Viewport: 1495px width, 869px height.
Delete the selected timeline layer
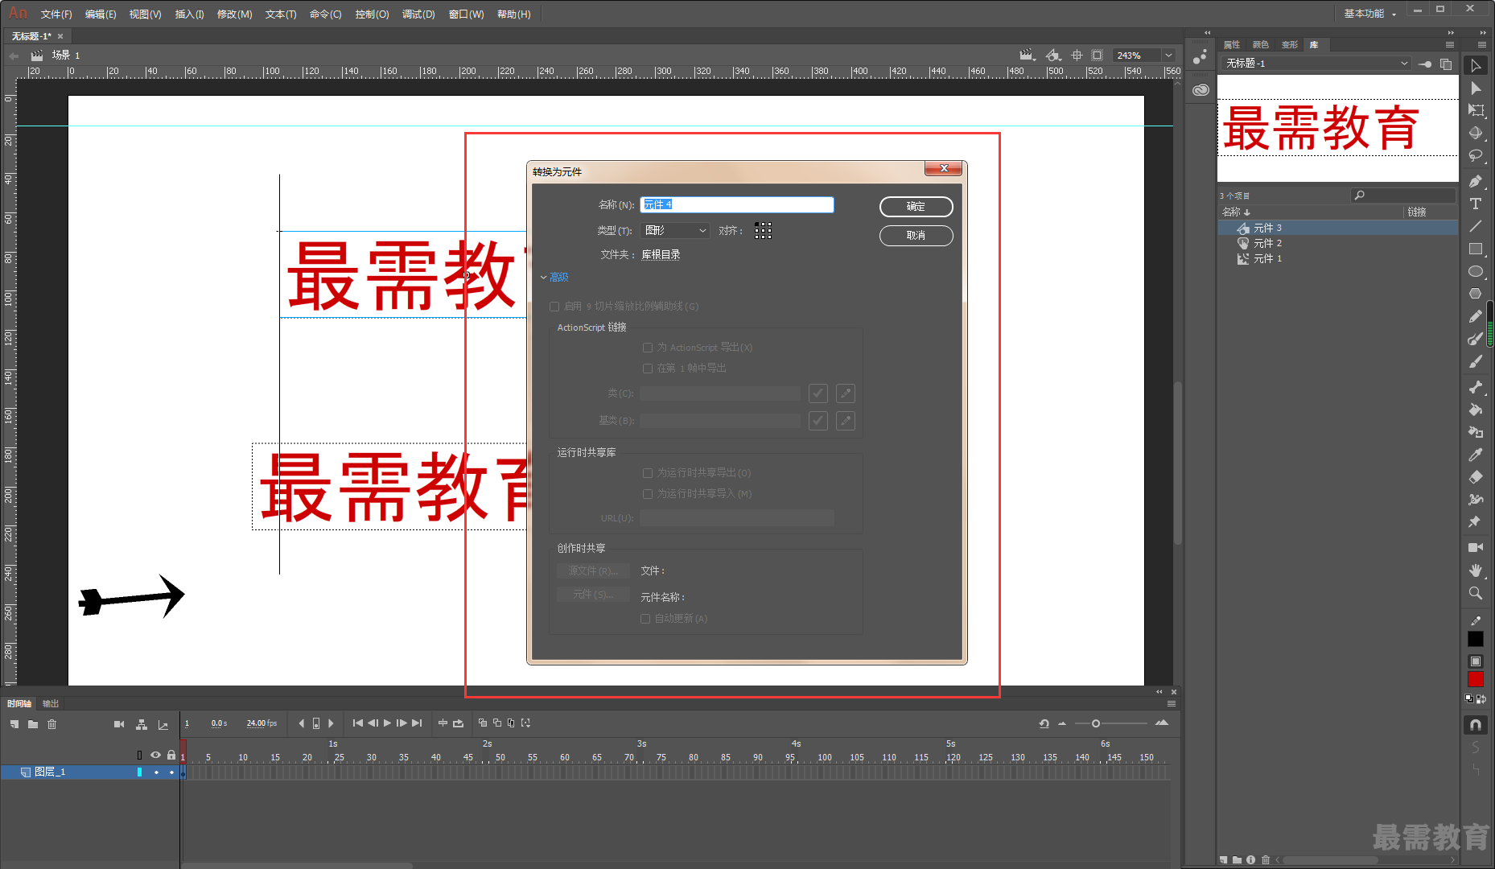pos(52,724)
